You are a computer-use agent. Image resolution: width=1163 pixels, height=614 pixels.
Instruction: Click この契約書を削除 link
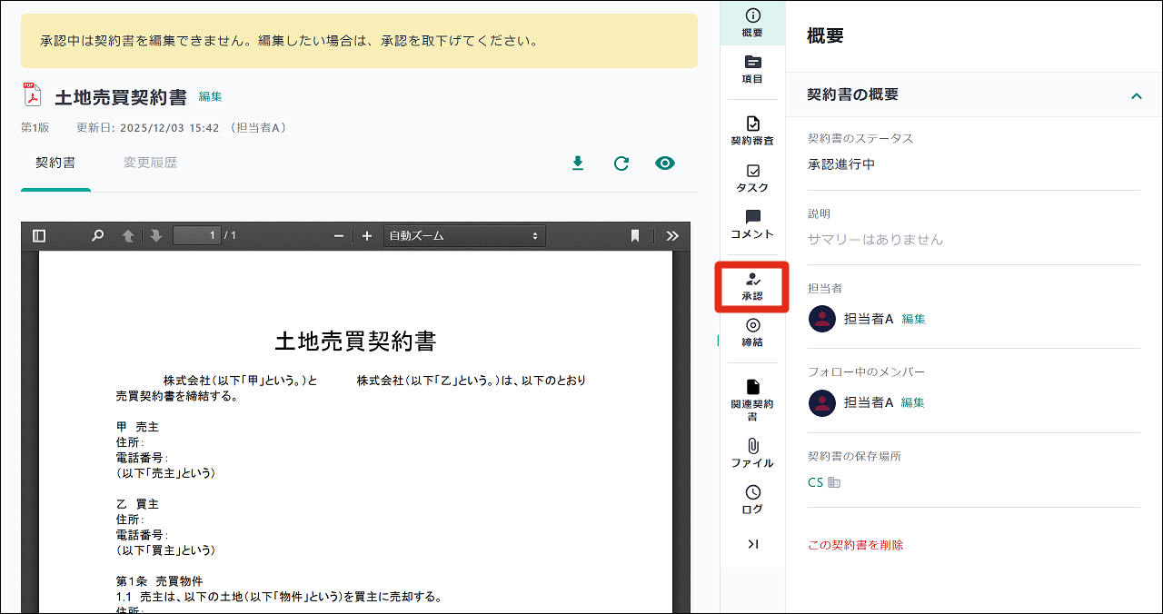click(x=855, y=545)
